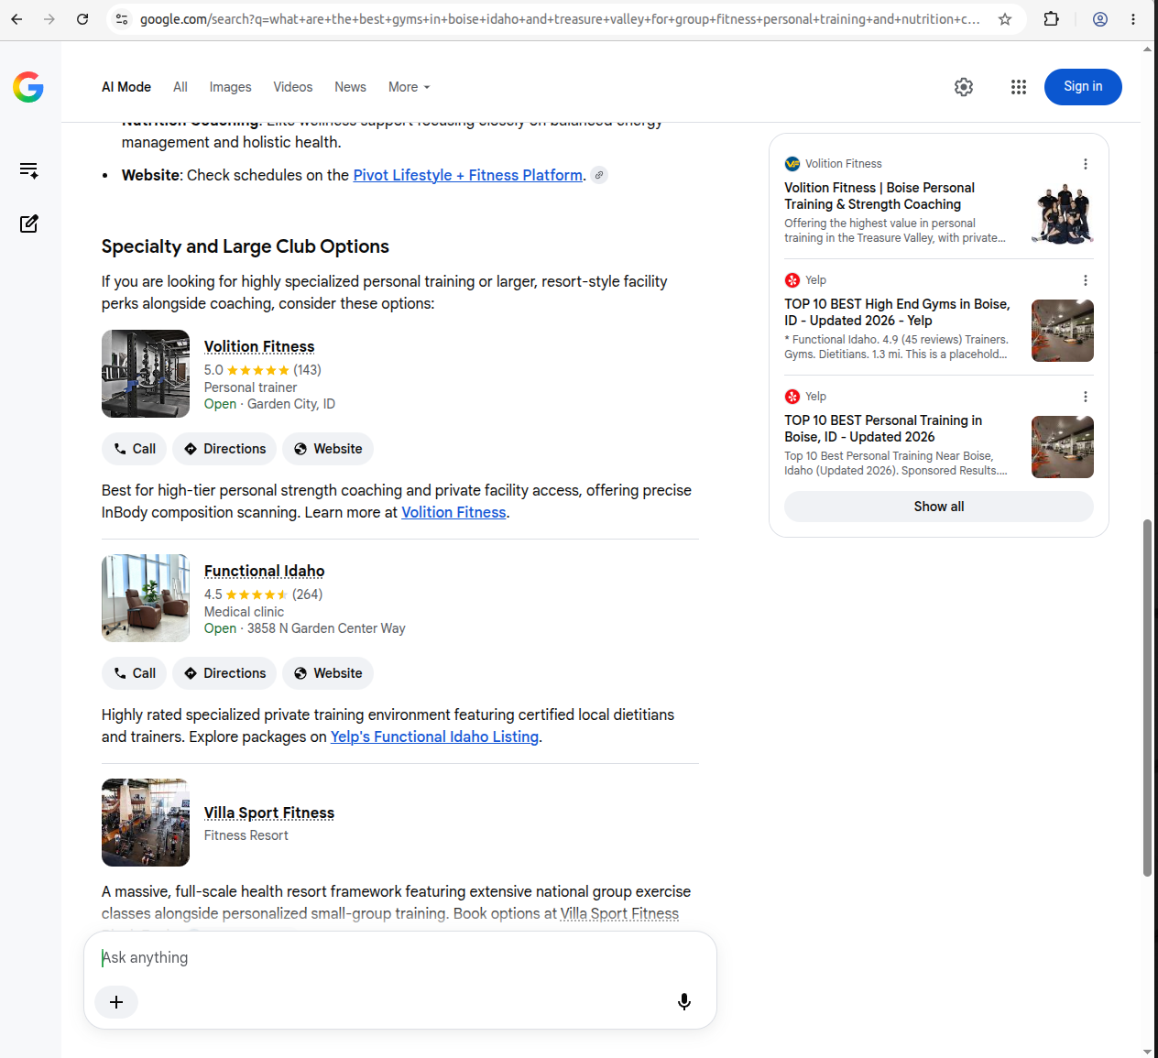
Task: Click Functional Idaho 4.5 rating (264)
Action: click(263, 594)
